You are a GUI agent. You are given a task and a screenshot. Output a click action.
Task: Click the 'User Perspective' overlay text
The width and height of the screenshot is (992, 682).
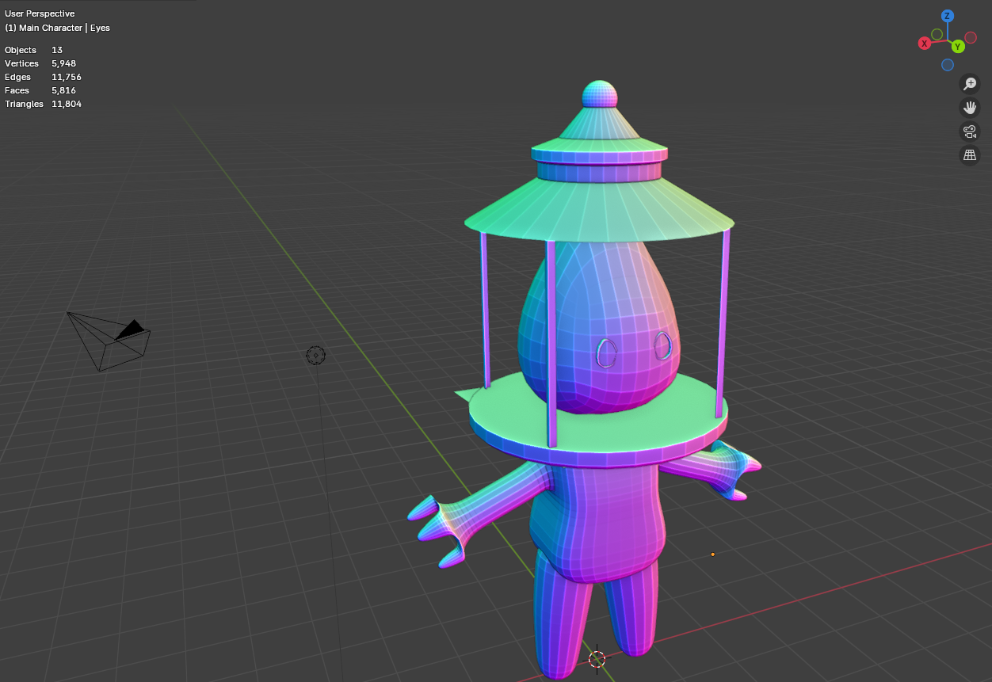40,13
